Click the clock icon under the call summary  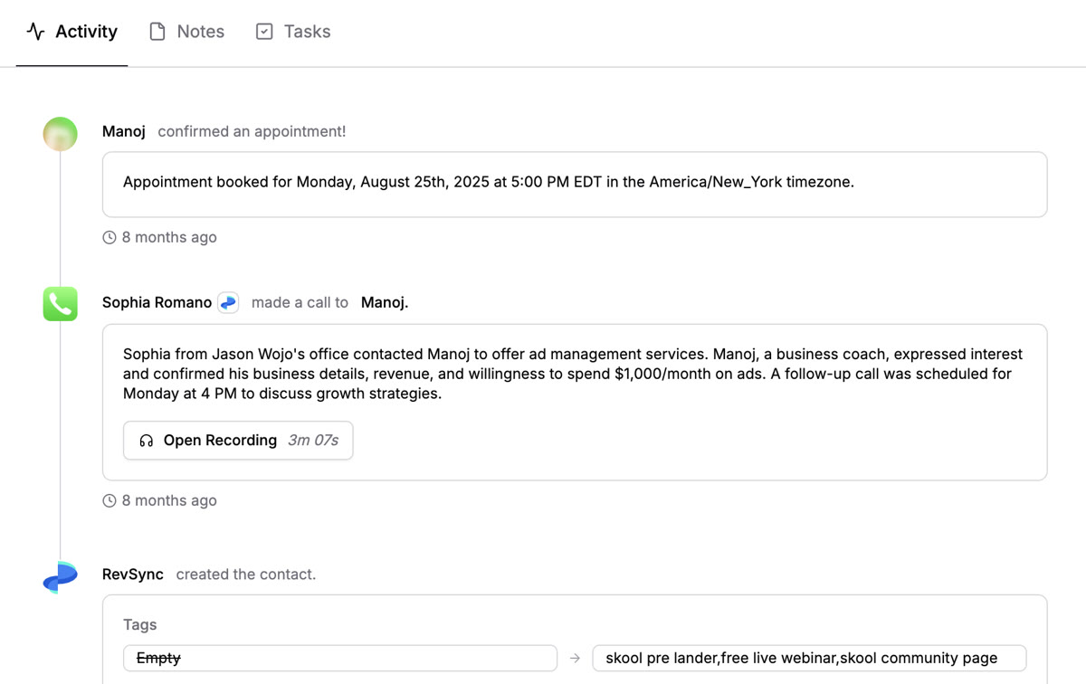click(110, 499)
